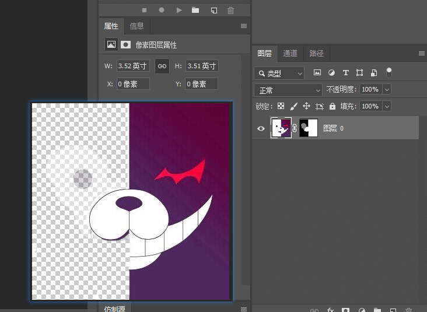Lock image pixels with brush icon
Image resolution: width=427 pixels, height=312 pixels.
click(293, 106)
